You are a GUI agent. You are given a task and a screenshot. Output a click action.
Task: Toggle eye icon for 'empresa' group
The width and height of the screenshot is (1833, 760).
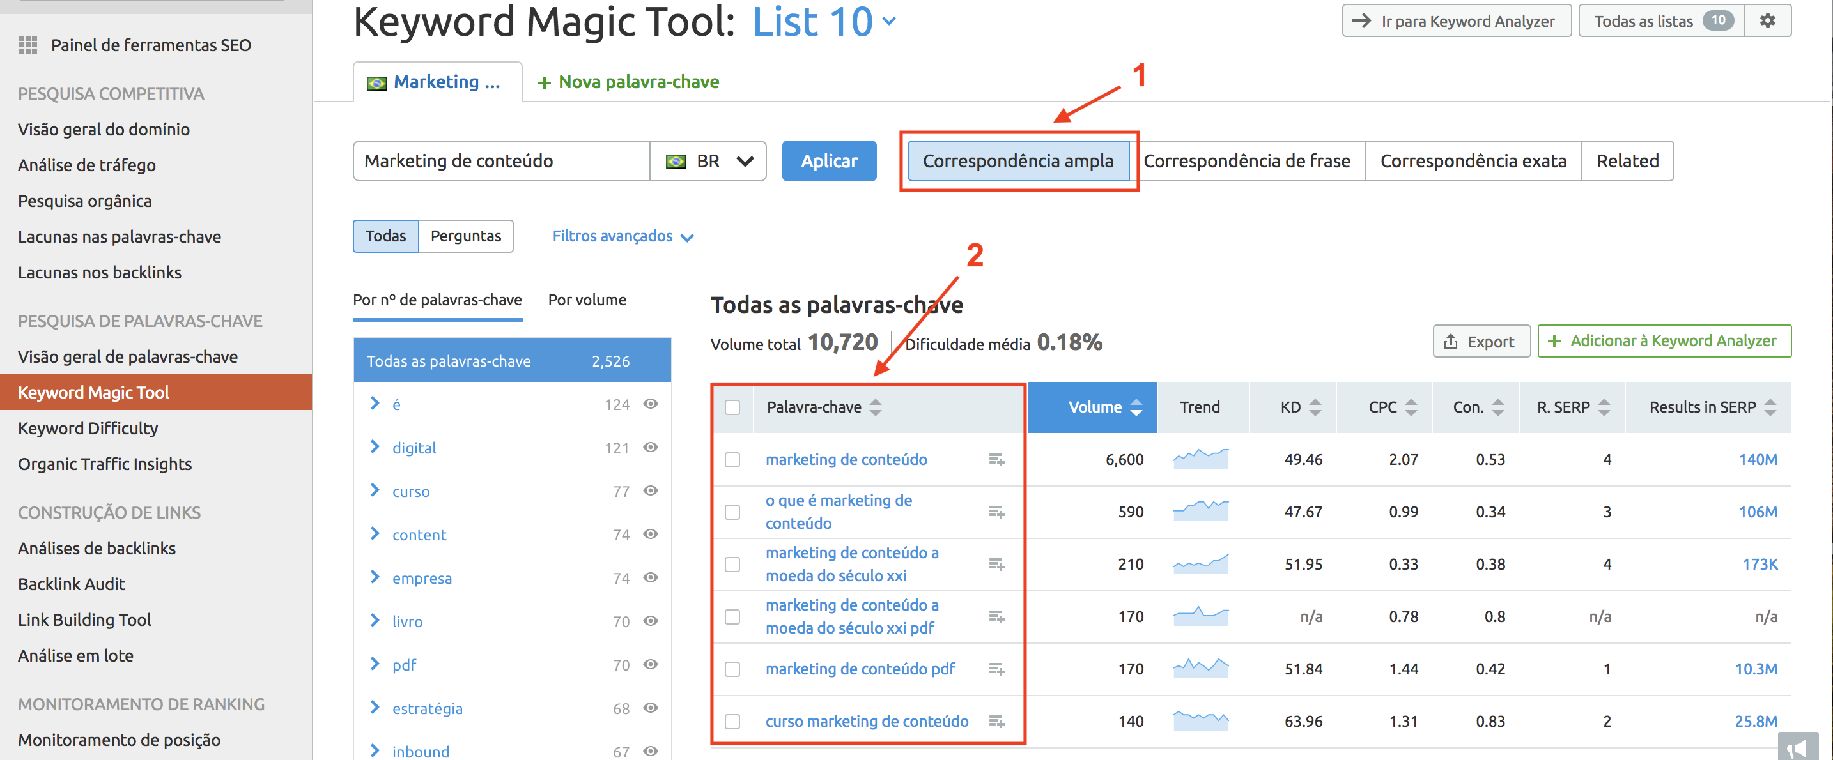651,577
